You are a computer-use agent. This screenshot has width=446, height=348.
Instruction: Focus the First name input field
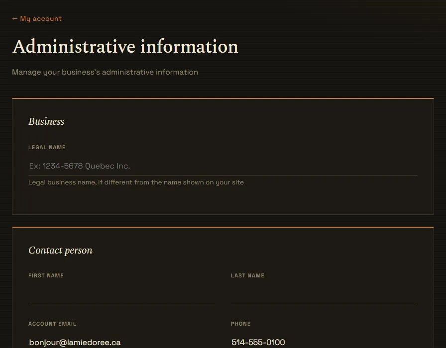click(121, 295)
